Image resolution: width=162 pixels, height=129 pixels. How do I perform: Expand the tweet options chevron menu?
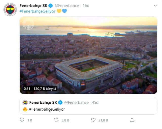155,6
